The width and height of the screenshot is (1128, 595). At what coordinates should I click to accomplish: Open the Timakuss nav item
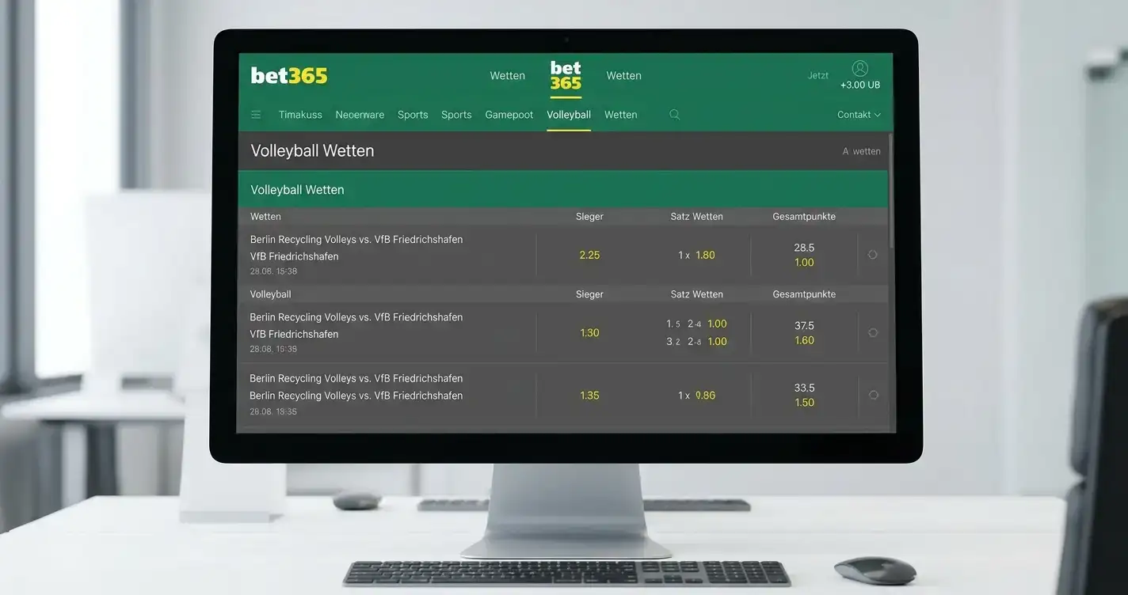(x=300, y=115)
